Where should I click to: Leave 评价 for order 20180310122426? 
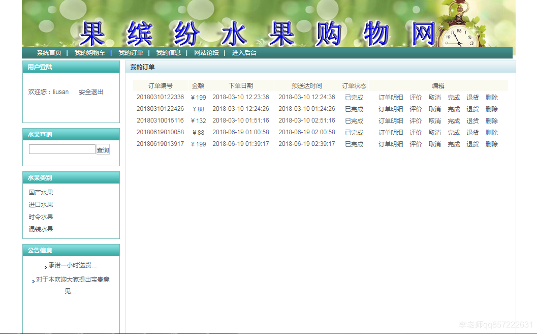click(x=416, y=109)
